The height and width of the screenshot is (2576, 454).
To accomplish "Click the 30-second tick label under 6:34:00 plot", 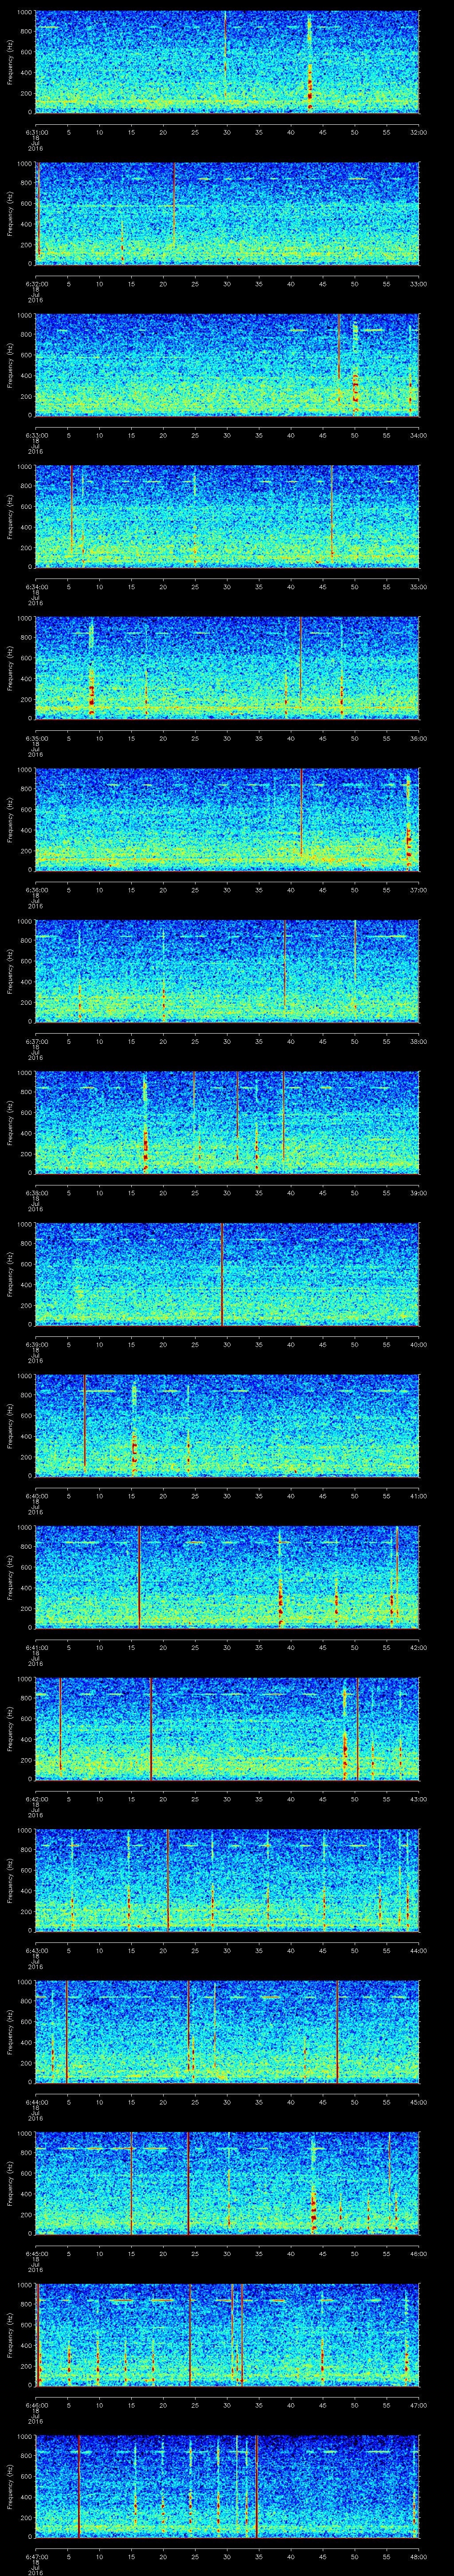I will point(227,587).
